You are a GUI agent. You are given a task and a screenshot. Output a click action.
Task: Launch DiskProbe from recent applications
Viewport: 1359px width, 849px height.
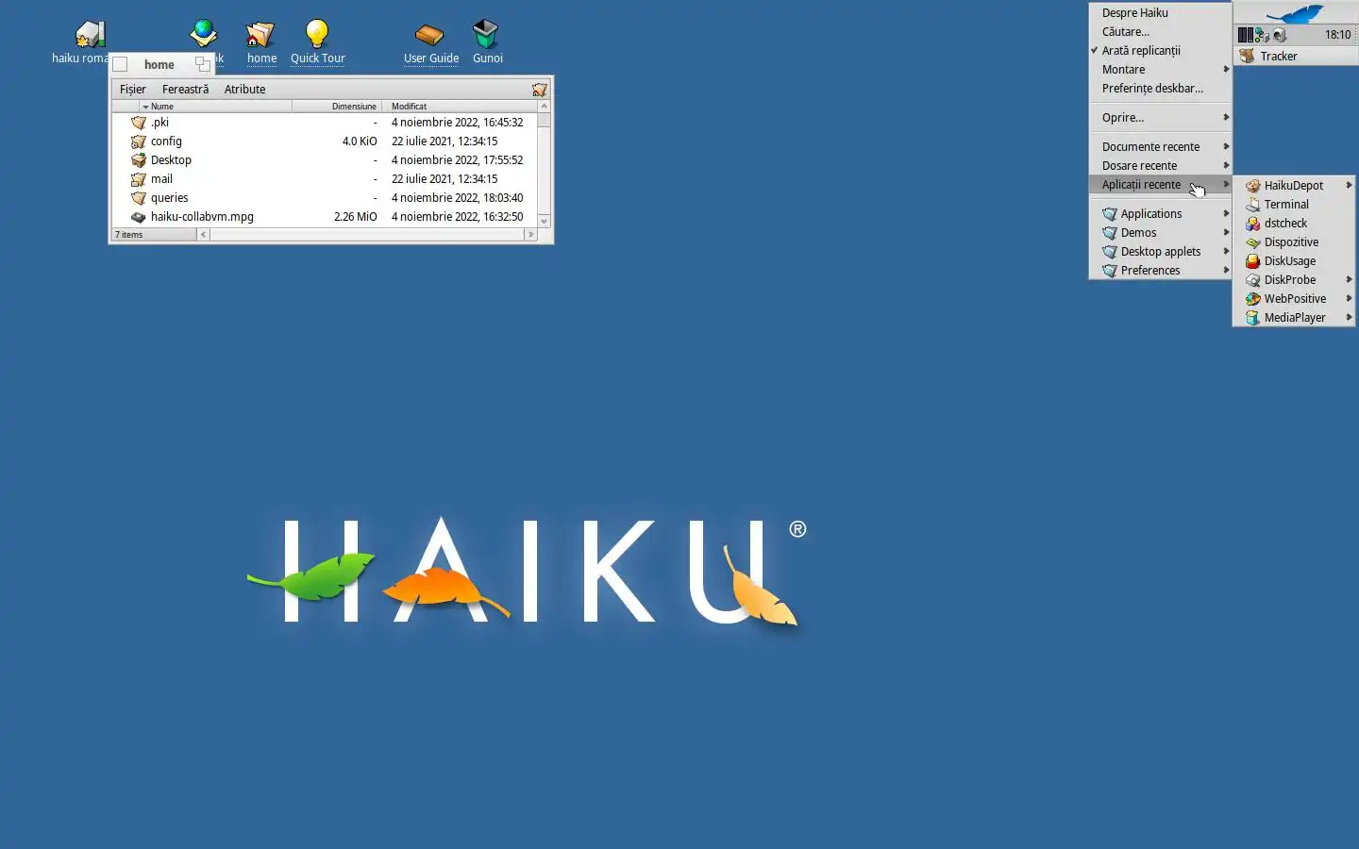coord(1294,280)
